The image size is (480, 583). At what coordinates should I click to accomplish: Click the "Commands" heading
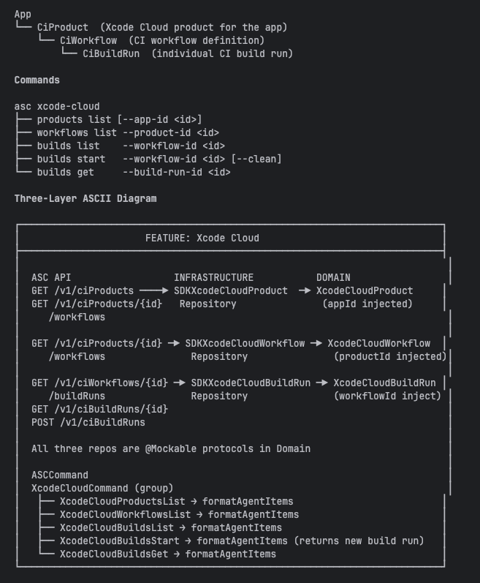[x=37, y=80]
